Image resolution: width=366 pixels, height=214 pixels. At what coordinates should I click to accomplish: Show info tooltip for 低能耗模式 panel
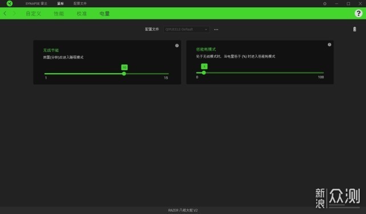[329, 45]
